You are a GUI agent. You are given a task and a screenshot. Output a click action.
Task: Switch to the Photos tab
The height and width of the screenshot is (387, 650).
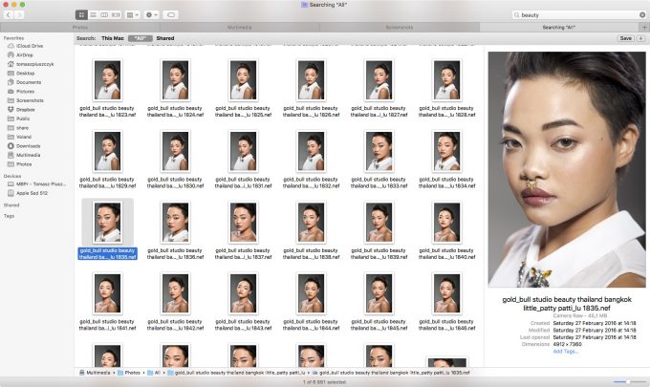[80, 28]
